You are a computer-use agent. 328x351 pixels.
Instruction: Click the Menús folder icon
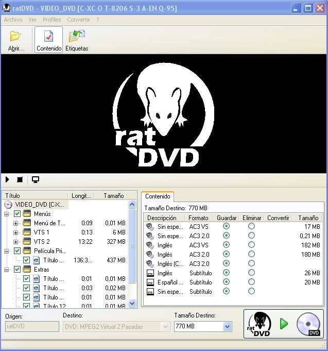click(27, 214)
